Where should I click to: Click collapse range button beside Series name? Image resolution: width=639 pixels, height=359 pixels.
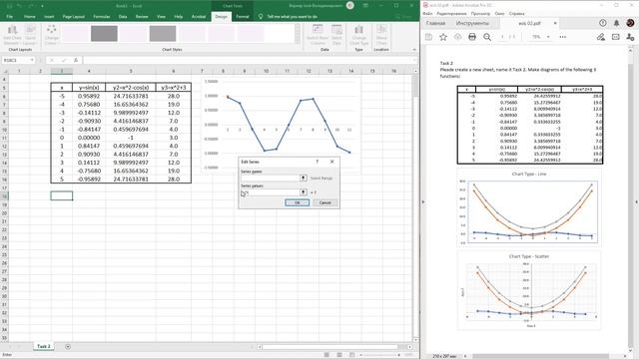click(x=304, y=178)
